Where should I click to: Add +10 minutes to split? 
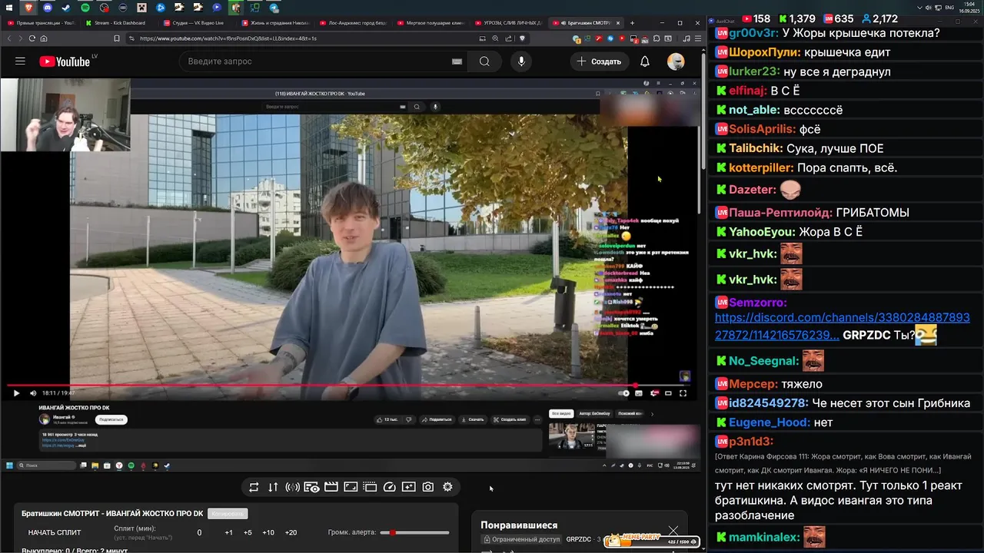pyautogui.click(x=268, y=532)
